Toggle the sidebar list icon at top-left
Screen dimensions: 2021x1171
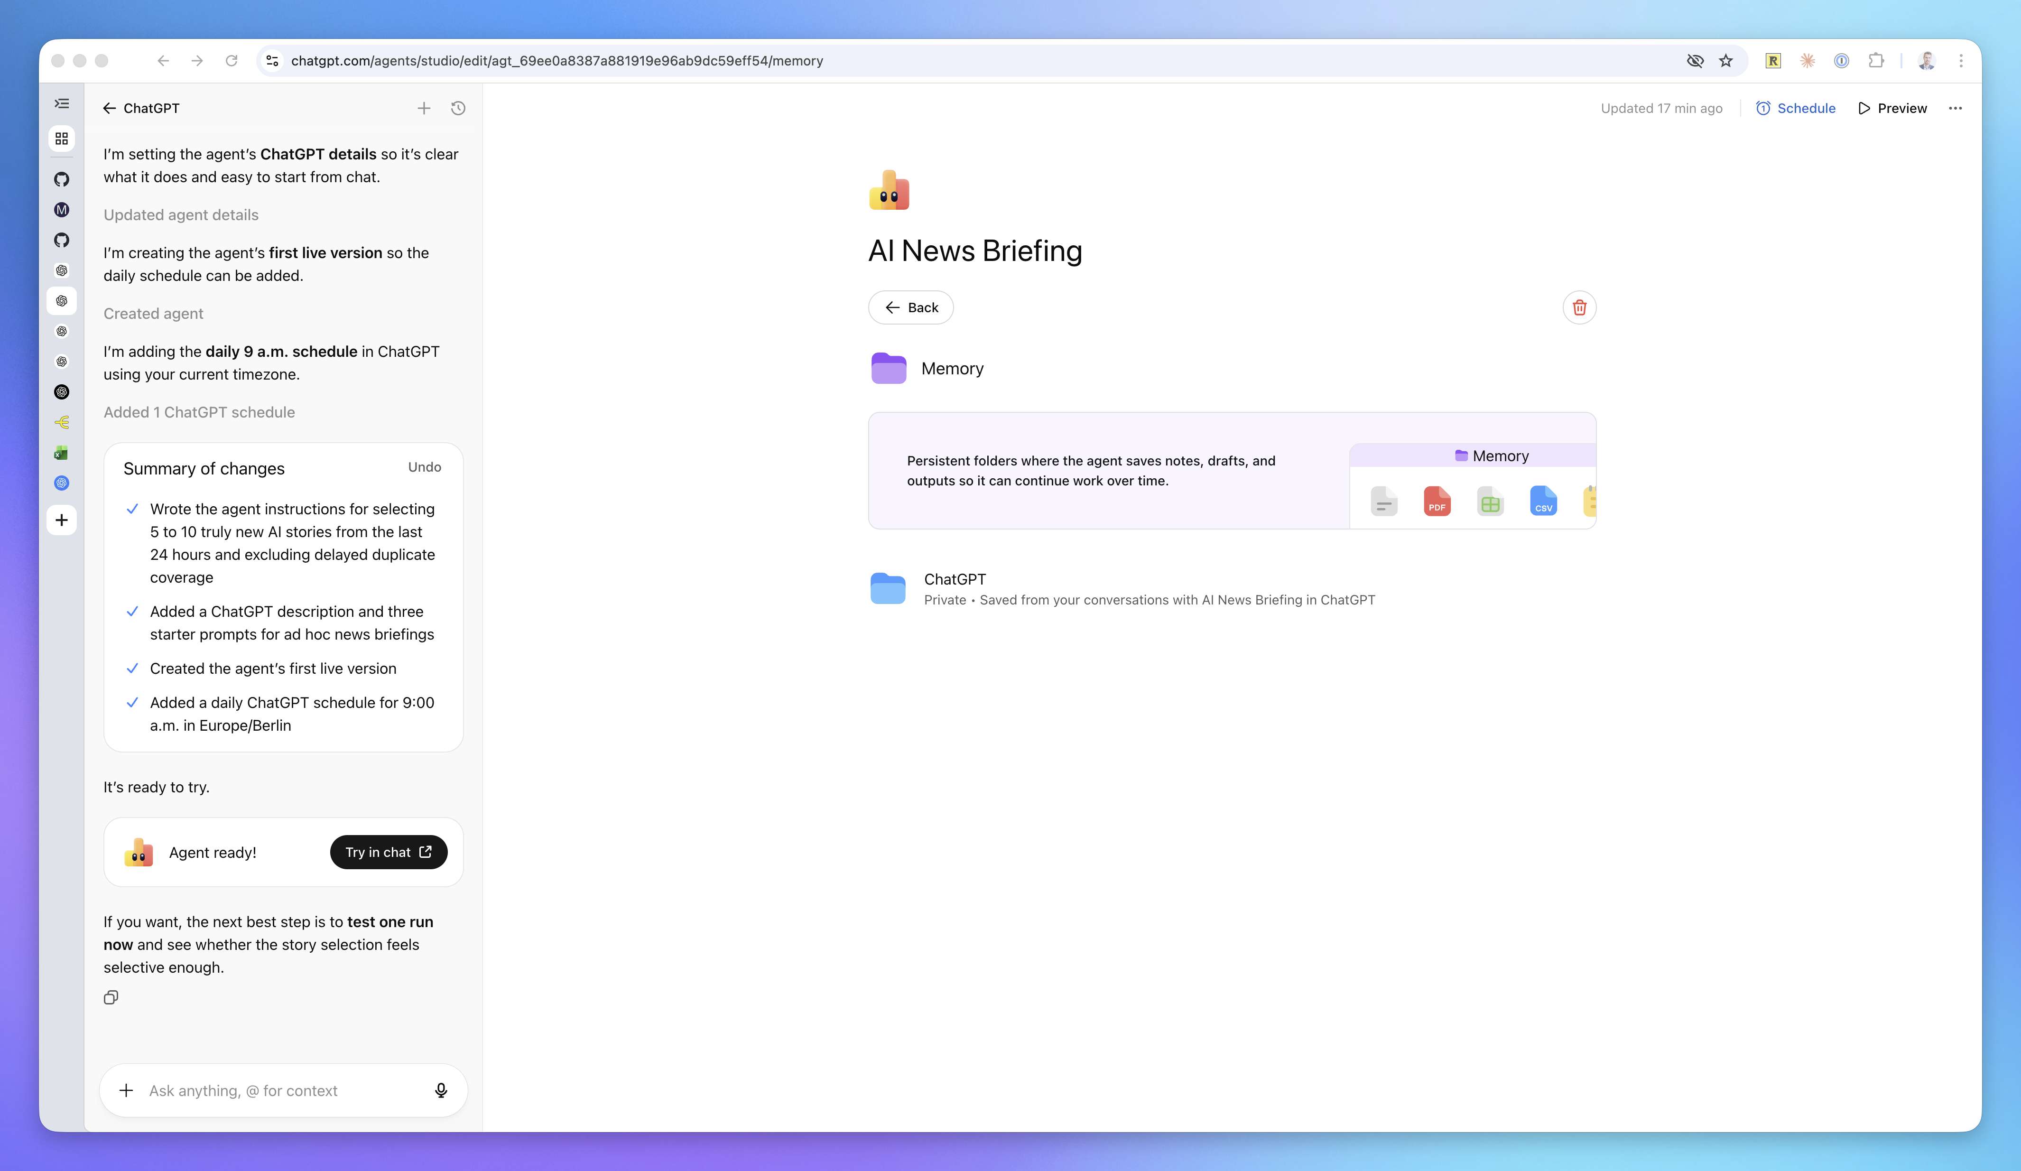(x=62, y=103)
